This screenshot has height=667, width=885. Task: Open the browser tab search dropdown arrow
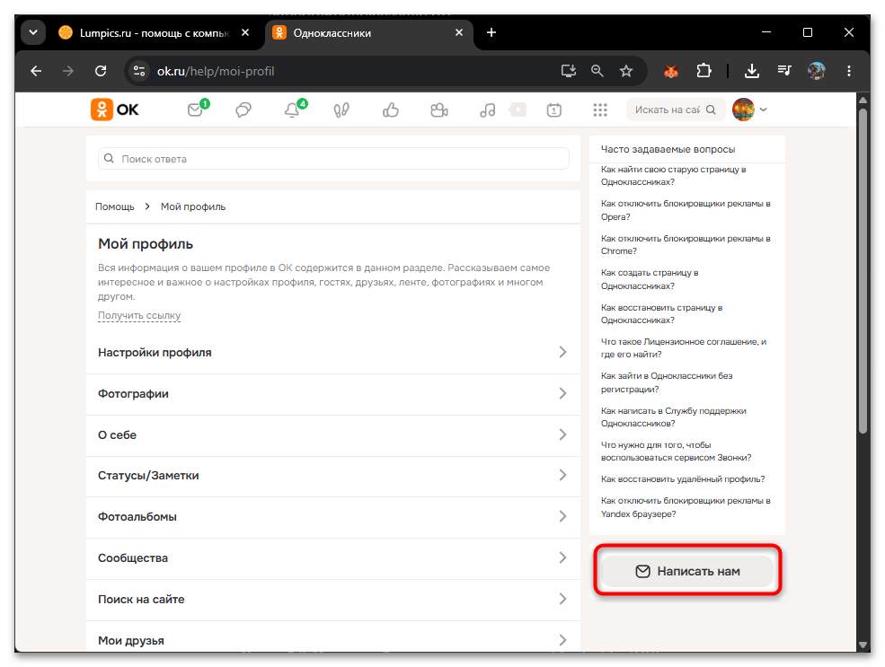point(33,32)
